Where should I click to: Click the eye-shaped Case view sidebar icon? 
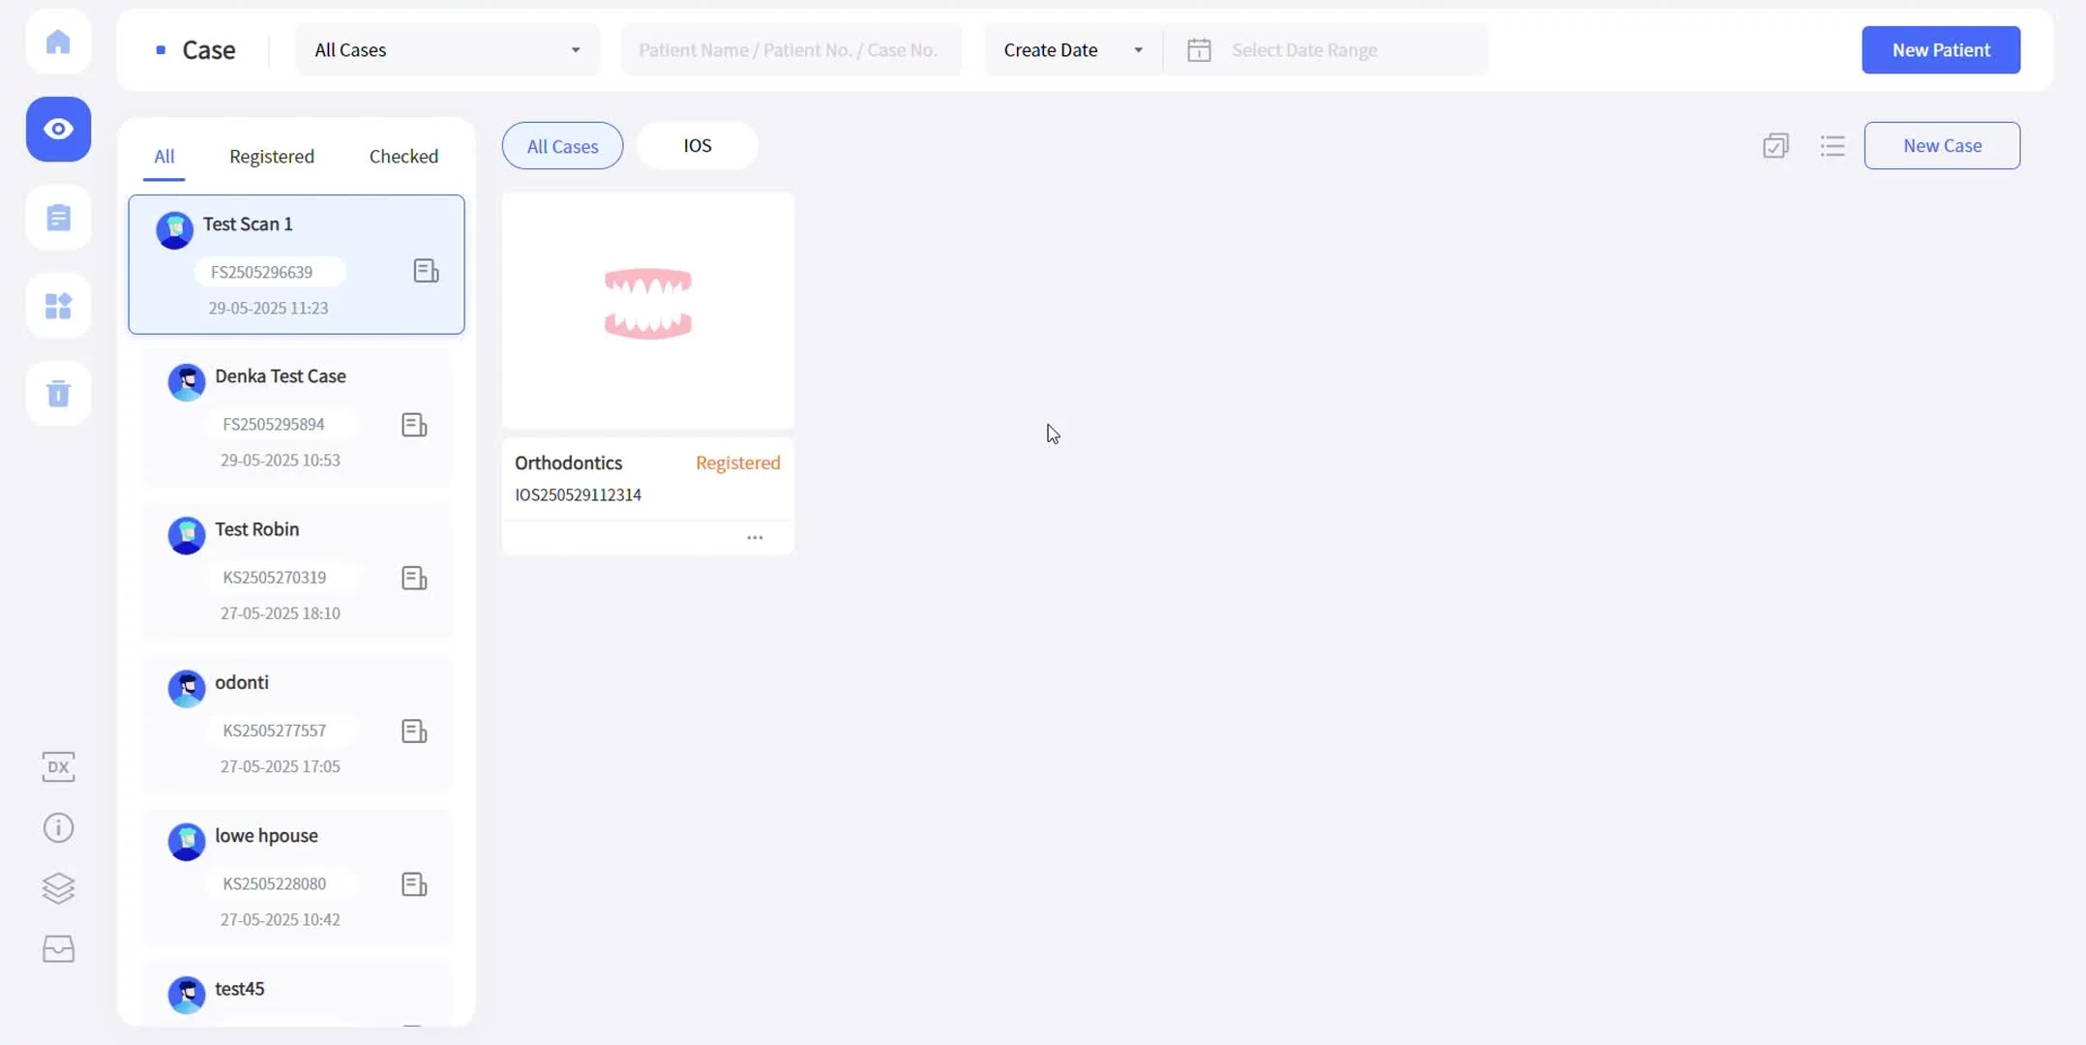click(58, 129)
